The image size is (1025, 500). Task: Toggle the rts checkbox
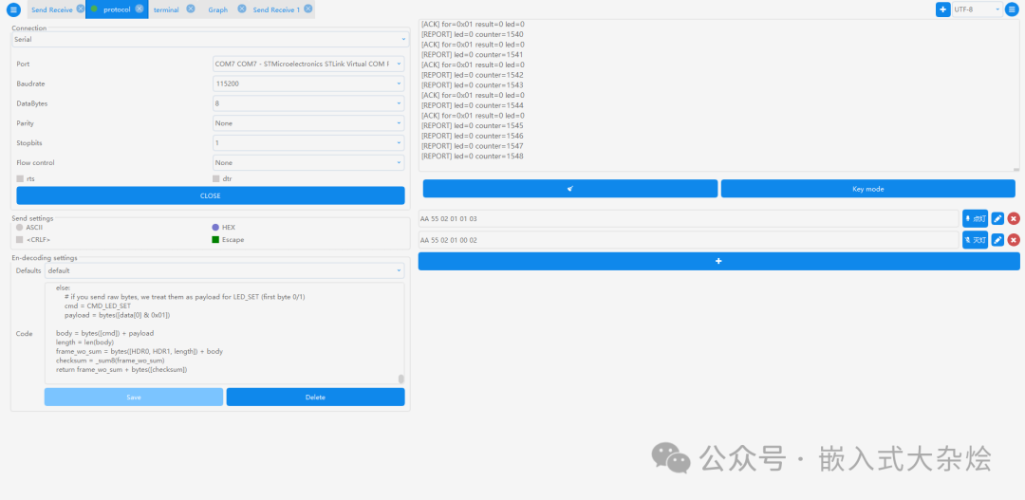click(20, 178)
